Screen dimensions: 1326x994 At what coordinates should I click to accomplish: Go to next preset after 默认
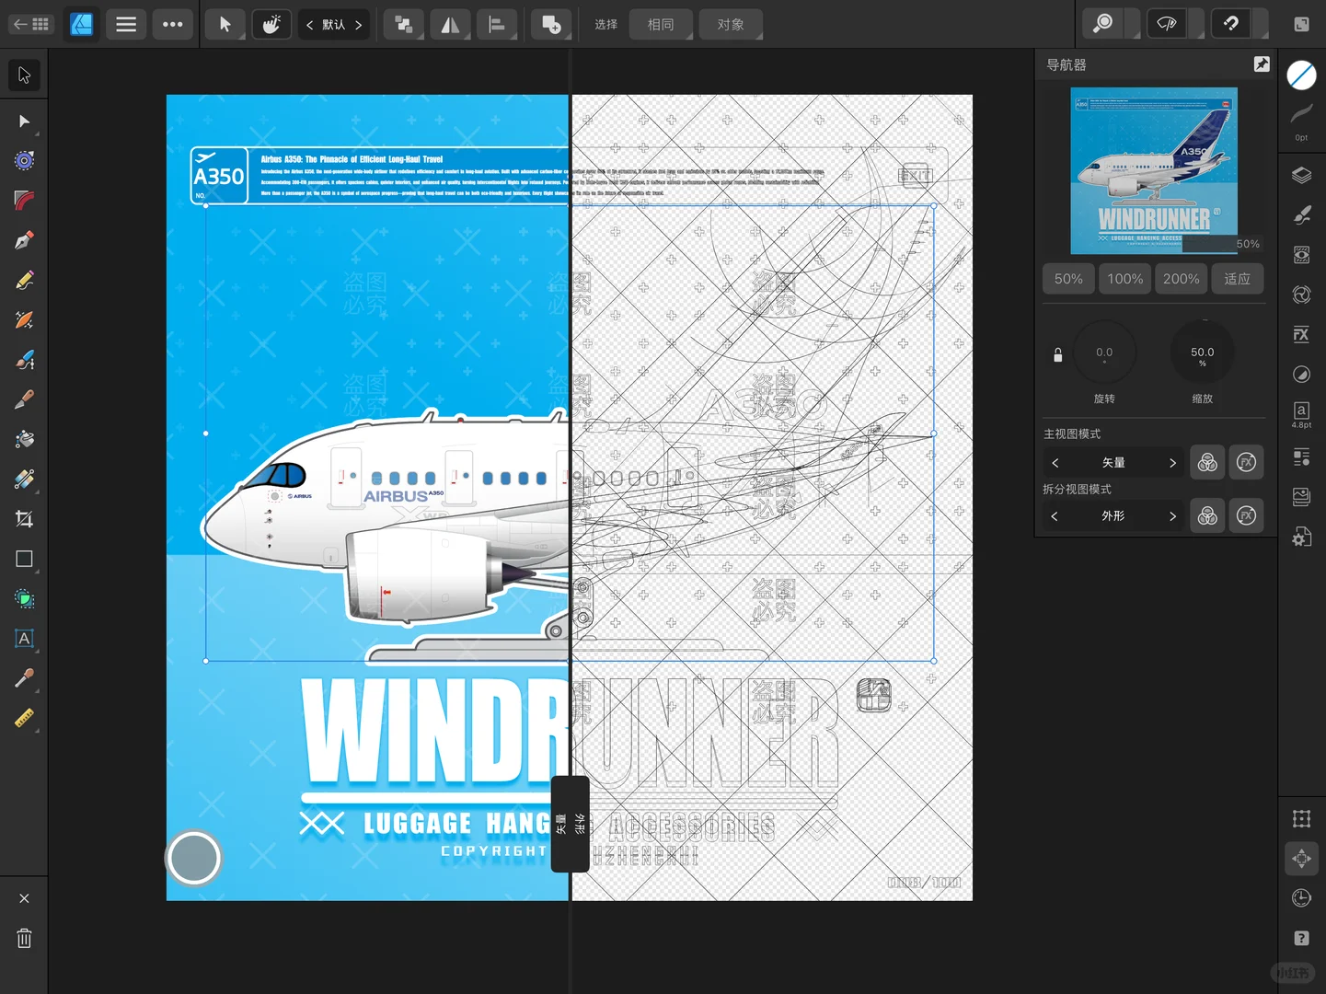click(x=358, y=25)
